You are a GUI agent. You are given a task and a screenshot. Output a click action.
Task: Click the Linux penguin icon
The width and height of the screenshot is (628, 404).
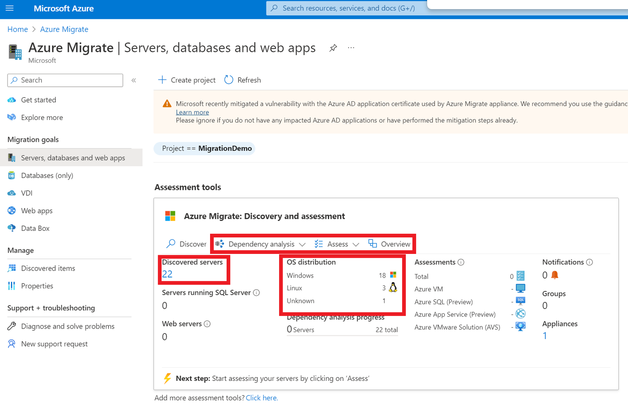[x=393, y=287]
